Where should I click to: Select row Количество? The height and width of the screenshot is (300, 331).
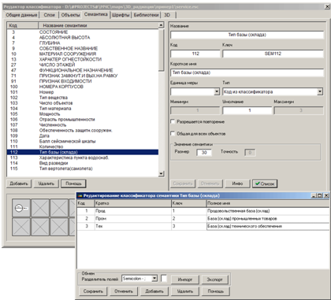pos(83,146)
